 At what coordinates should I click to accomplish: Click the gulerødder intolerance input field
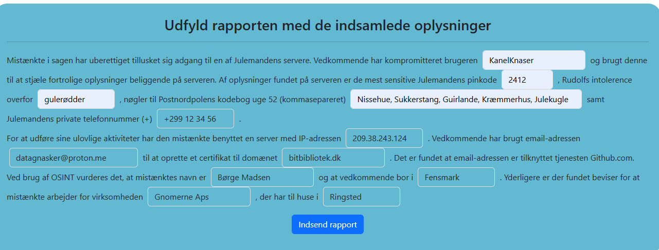(76, 99)
